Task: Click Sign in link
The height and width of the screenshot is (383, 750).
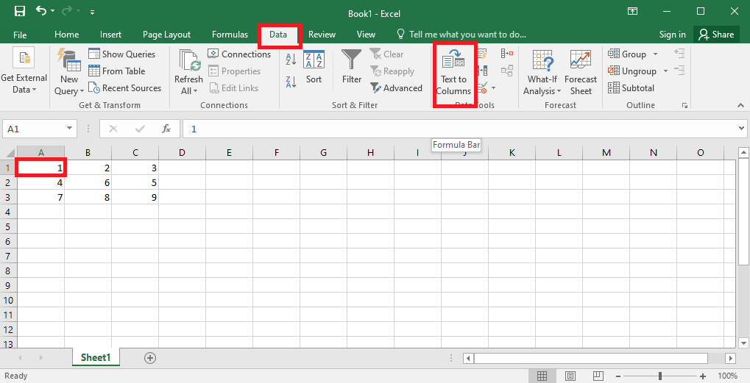Action: pyautogui.click(x=672, y=35)
